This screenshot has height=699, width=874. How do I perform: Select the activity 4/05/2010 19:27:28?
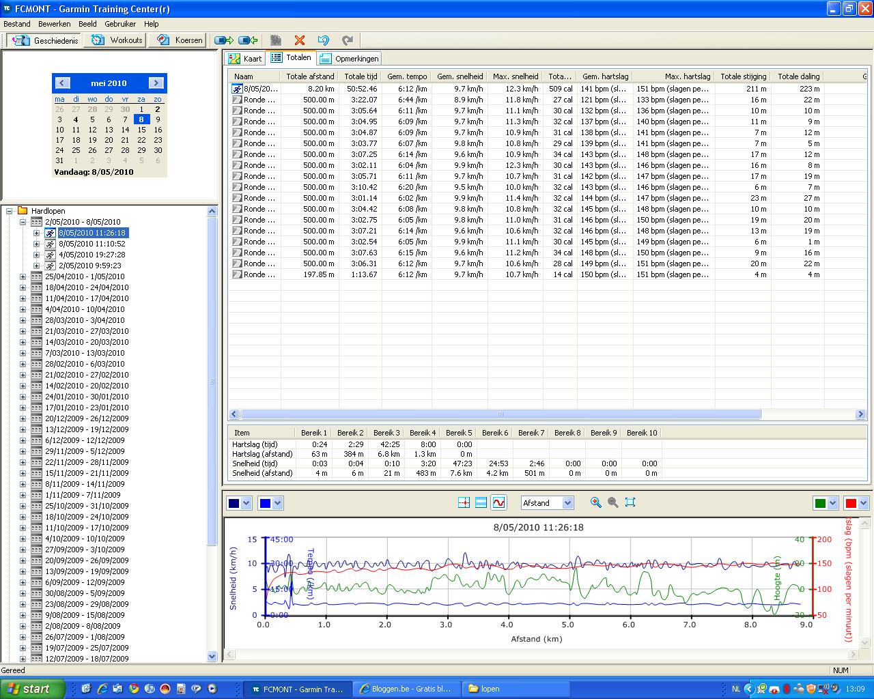[x=92, y=255]
